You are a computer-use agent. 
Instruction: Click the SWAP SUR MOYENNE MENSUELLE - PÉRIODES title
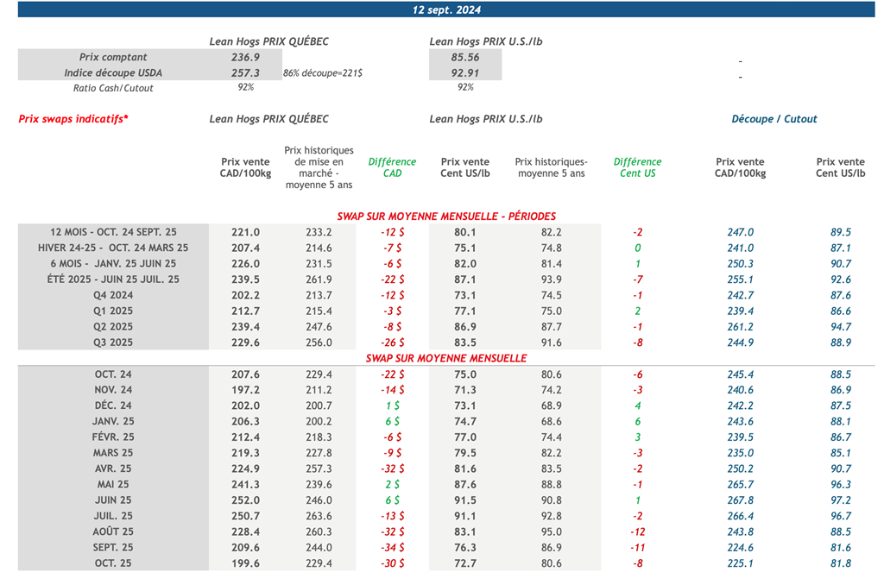[446, 217]
